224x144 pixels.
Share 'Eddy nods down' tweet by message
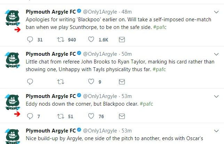click(x=122, y=116)
